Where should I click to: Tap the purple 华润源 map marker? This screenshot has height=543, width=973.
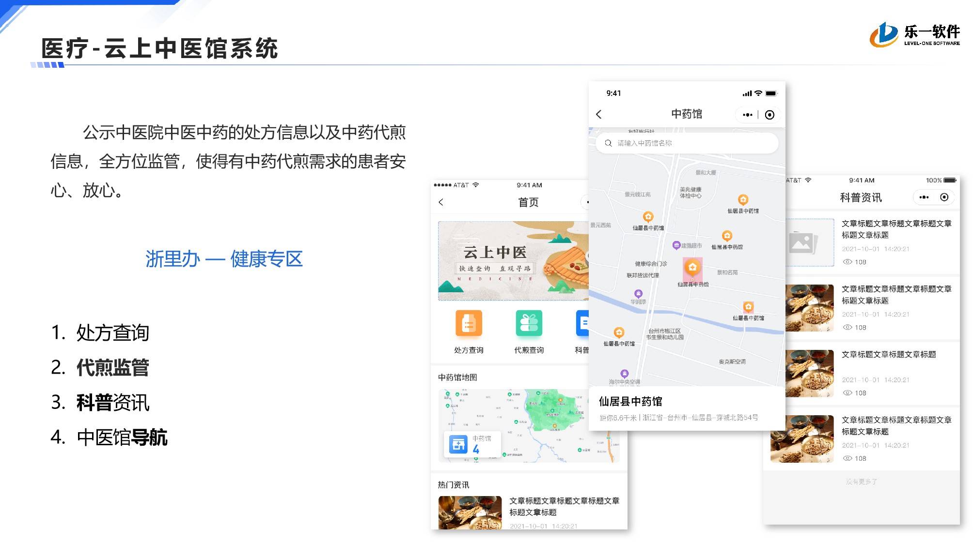pos(639,294)
